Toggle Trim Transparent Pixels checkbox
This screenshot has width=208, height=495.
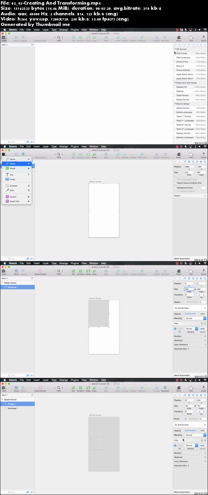click(175, 180)
